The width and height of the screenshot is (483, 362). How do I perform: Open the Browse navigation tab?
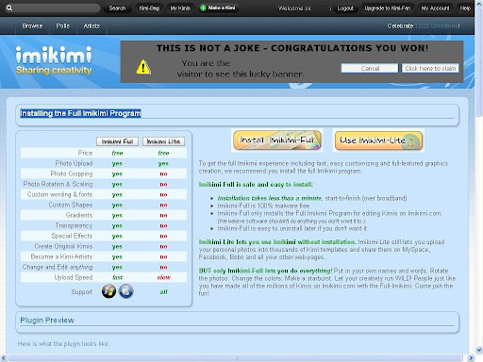(x=32, y=26)
